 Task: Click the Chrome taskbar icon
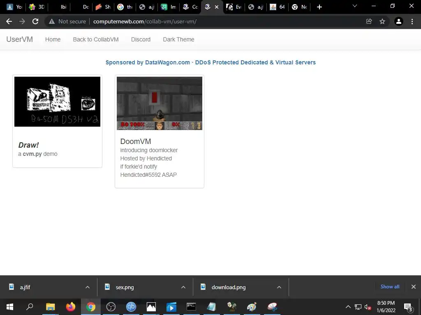coord(91,307)
